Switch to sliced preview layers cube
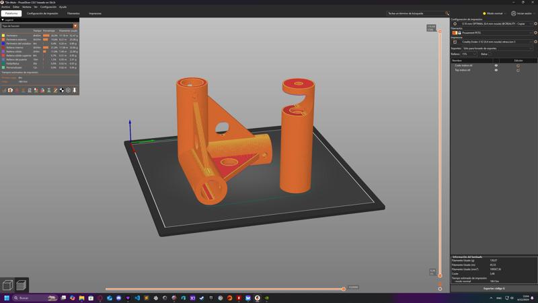The width and height of the screenshot is (538, 303). click(x=21, y=285)
